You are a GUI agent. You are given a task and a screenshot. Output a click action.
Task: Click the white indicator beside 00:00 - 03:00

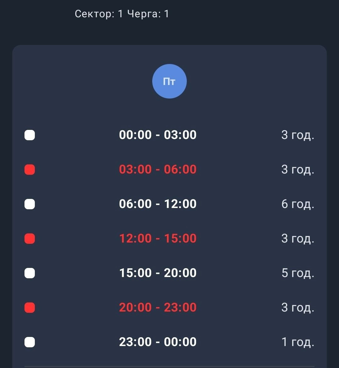30,135
